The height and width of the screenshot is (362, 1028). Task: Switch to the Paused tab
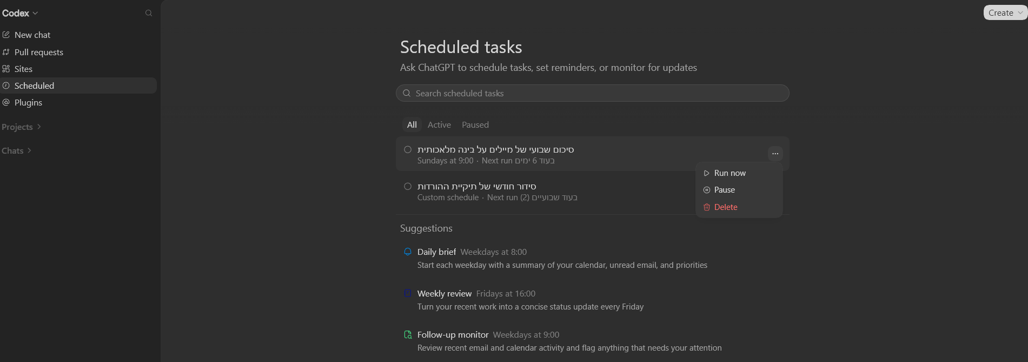pos(475,125)
